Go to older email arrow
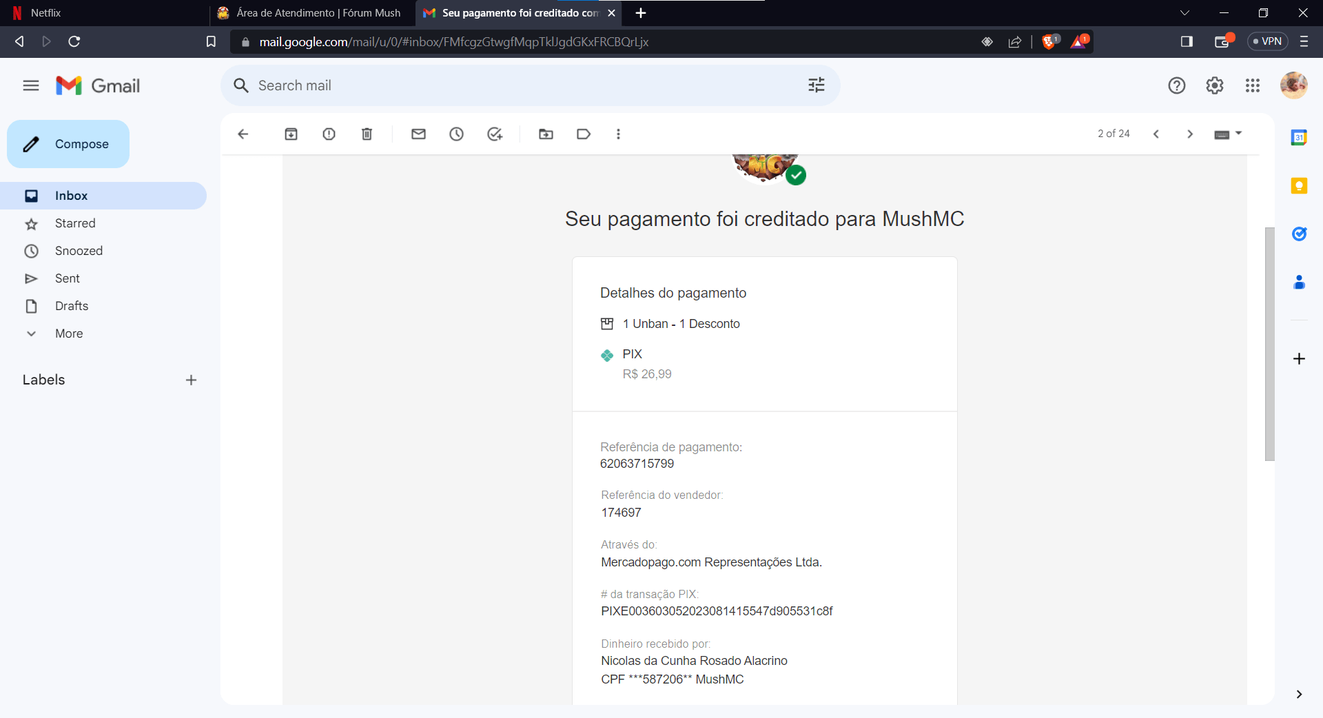The height and width of the screenshot is (718, 1323). pos(1190,134)
